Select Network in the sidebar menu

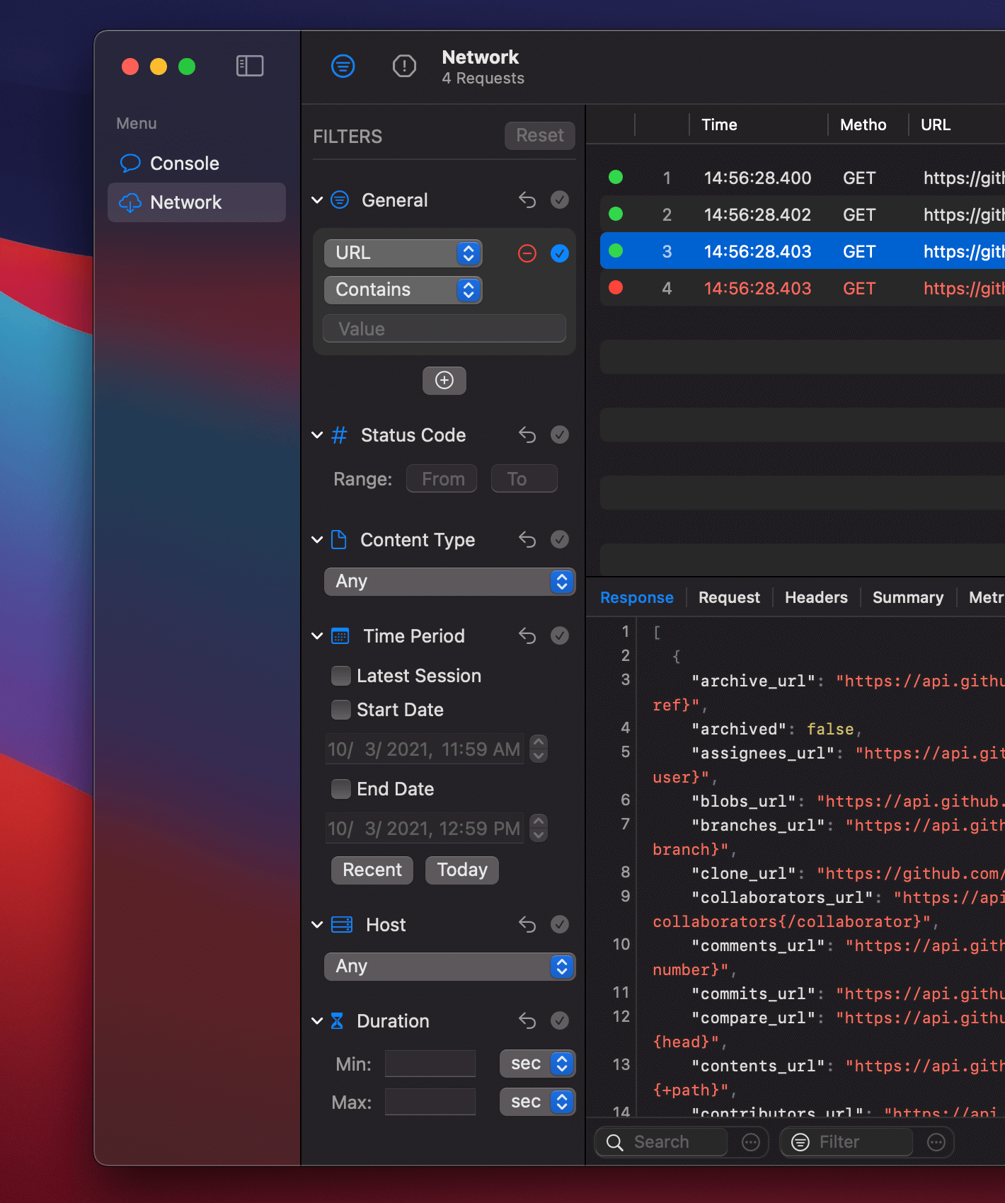point(197,203)
